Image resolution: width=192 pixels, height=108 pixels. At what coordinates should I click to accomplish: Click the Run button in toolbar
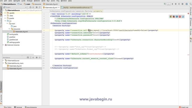(172, 4)
